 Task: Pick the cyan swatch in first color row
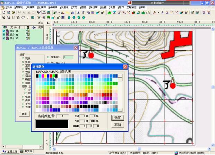[40, 76]
